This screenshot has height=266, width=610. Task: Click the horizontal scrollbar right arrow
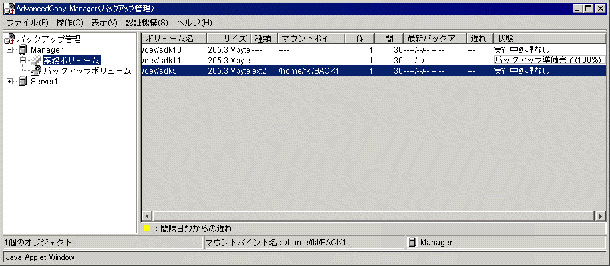pos(600,216)
